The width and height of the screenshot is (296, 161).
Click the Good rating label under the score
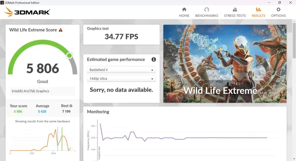(x=43, y=81)
